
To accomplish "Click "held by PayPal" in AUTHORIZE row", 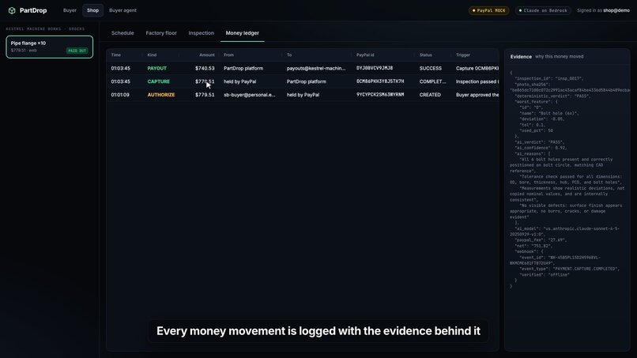I will pyautogui.click(x=303, y=95).
